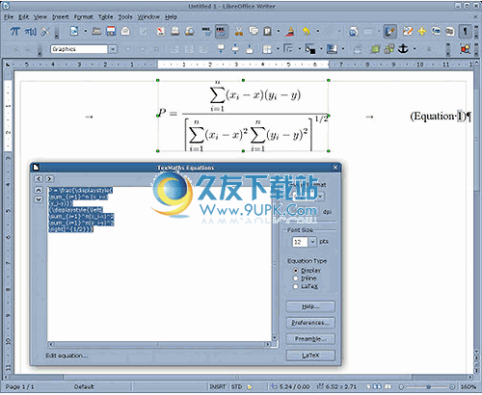Image resolution: width=482 pixels, height=395 pixels.
Task: Select the Display equation type radio
Action: coord(296,271)
